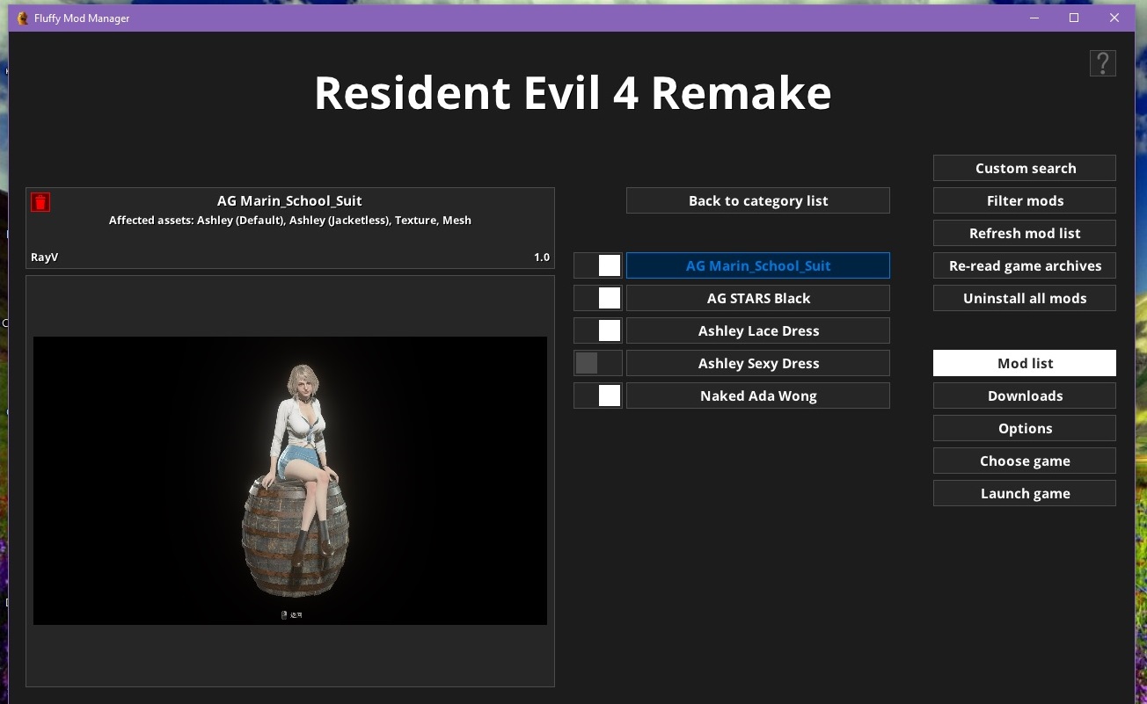The width and height of the screenshot is (1147, 704).
Task: Toggle the Ashley Sexy Dress mod switch
Action: point(598,363)
